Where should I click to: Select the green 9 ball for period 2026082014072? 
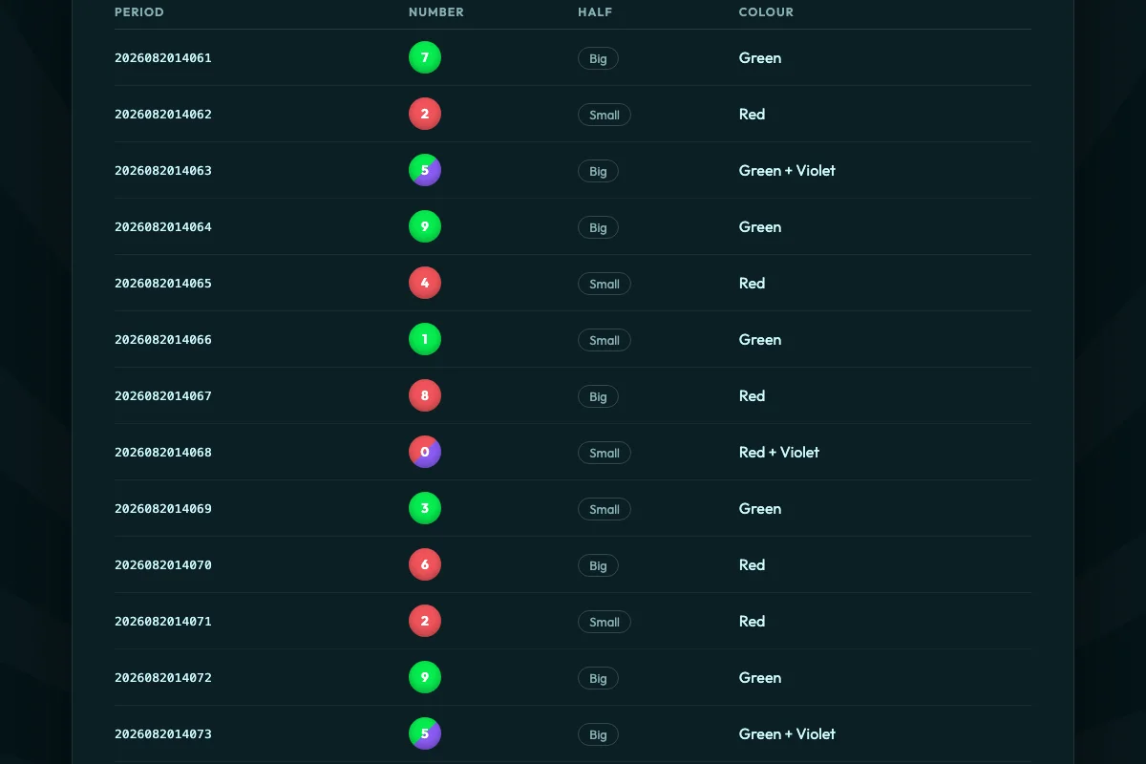click(425, 678)
